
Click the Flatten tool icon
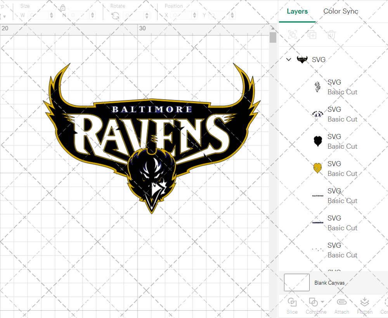364,302
